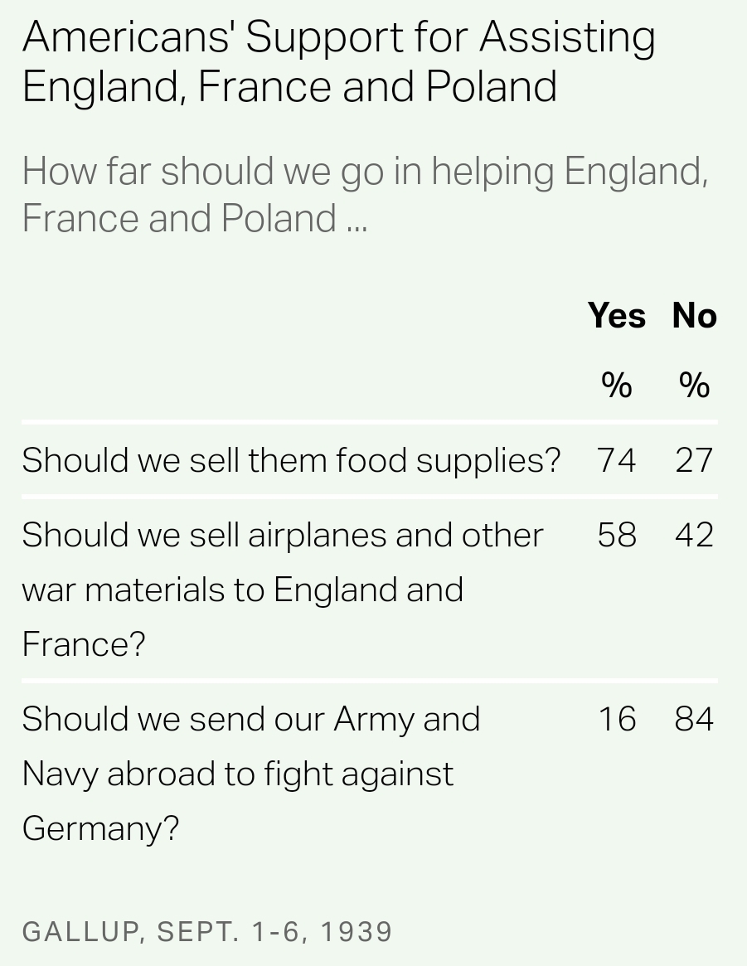The image size is (747, 966).
Task: Click the 84 value for sending Army
Action: [694, 719]
